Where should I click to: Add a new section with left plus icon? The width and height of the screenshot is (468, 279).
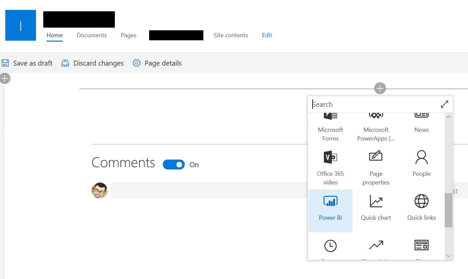pos(5,79)
